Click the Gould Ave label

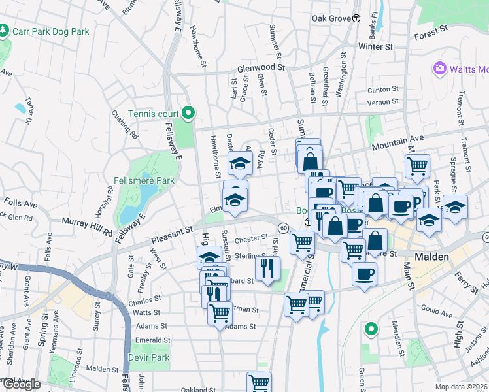437,311
